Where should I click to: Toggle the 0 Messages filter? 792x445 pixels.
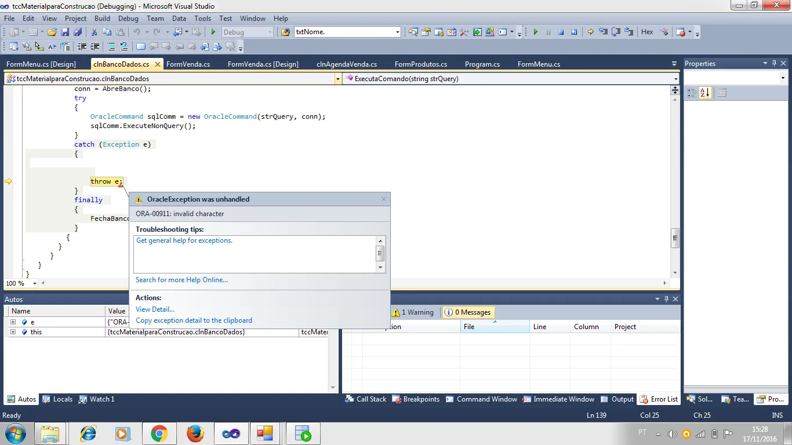point(467,312)
